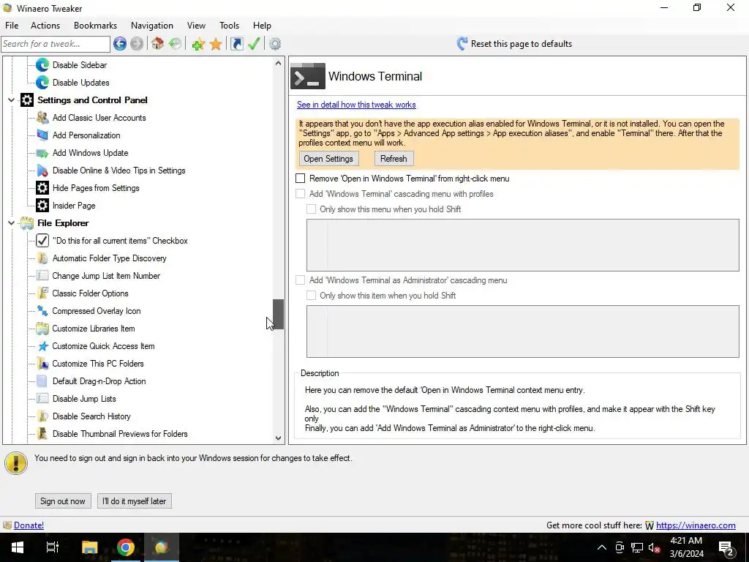The height and width of the screenshot is (562, 749).
Task: Select Classic Folder Options item
Action: click(x=90, y=293)
